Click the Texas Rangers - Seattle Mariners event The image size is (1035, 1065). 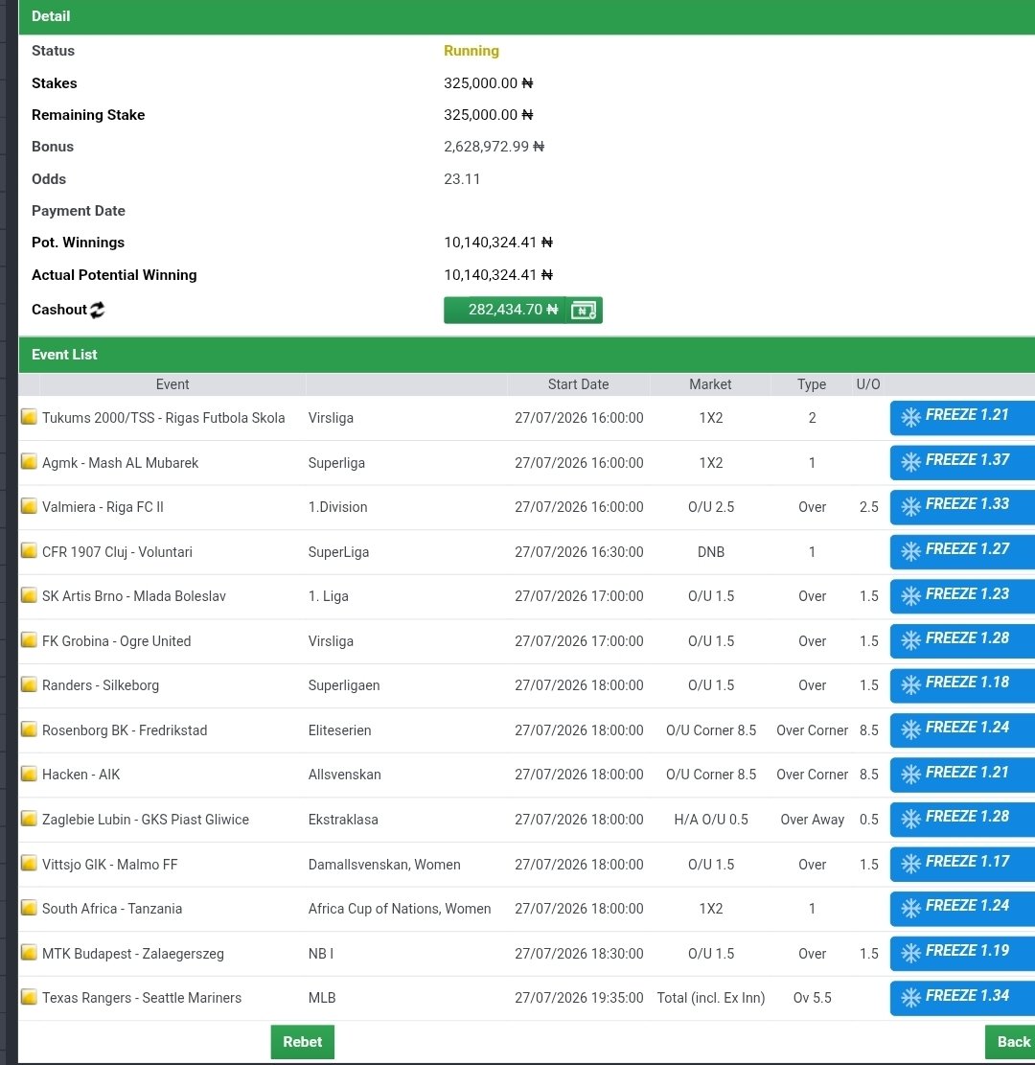(x=142, y=998)
